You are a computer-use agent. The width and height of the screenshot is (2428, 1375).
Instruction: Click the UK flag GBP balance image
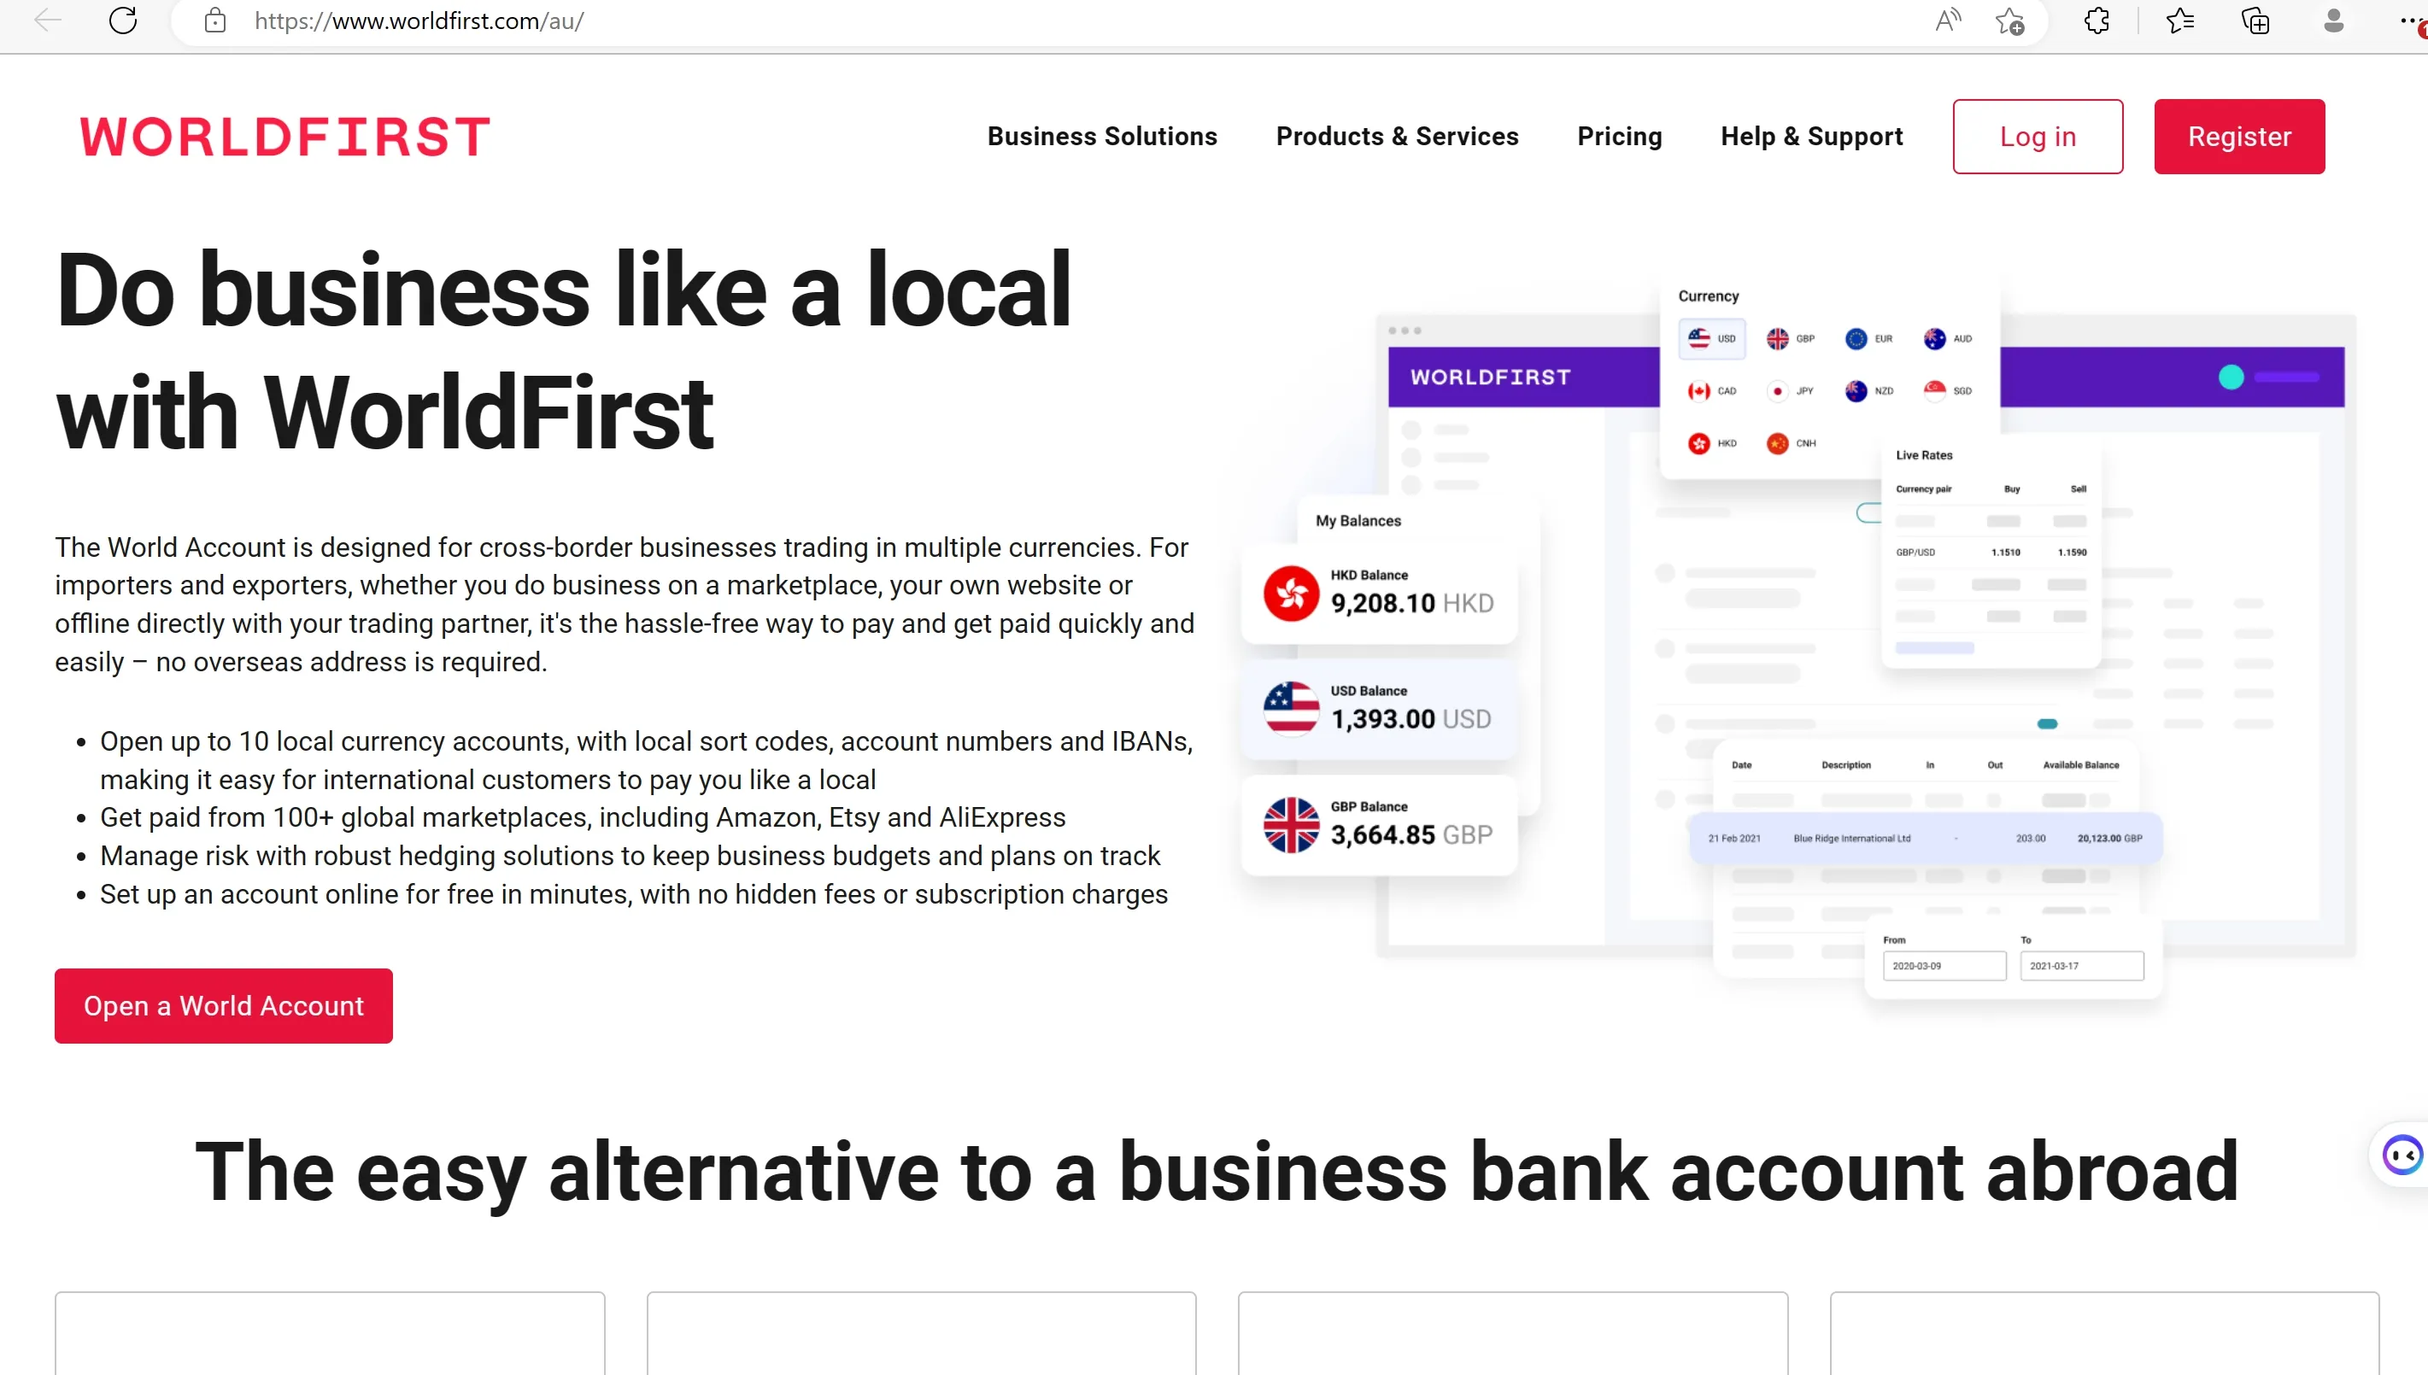click(x=1291, y=824)
